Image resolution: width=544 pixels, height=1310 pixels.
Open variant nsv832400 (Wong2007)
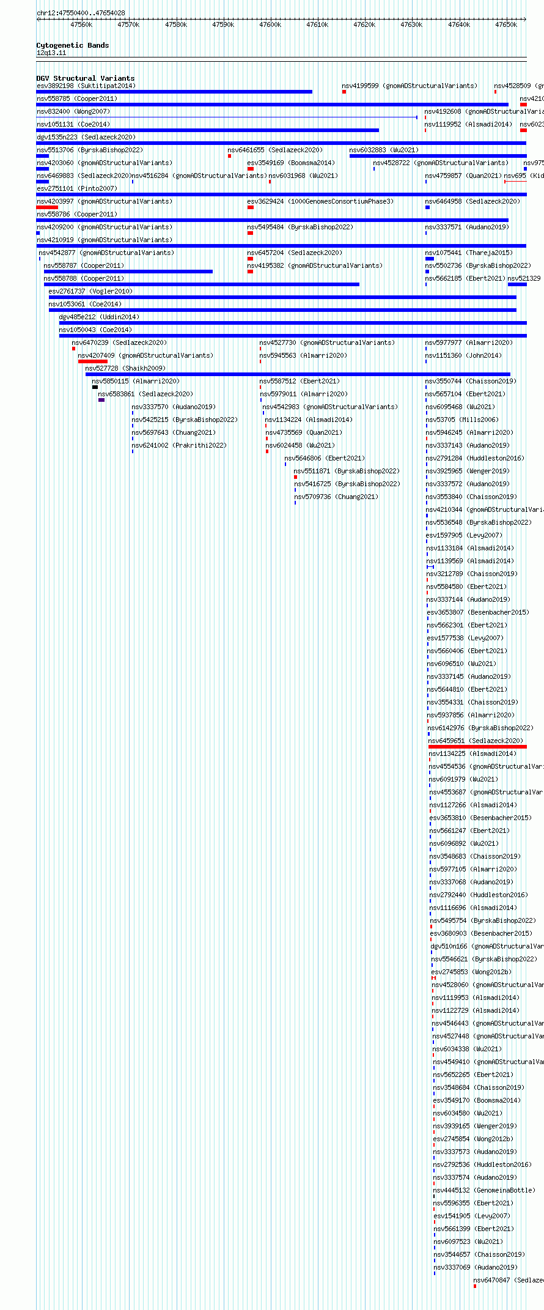pos(73,111)
